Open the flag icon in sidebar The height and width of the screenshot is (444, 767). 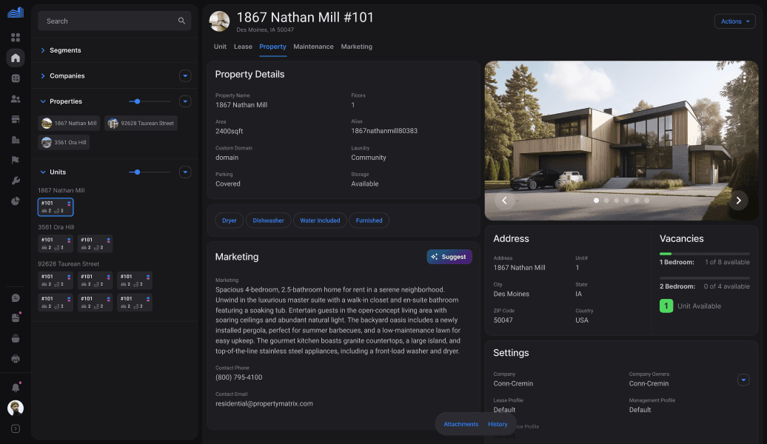[x=16, y=160]
